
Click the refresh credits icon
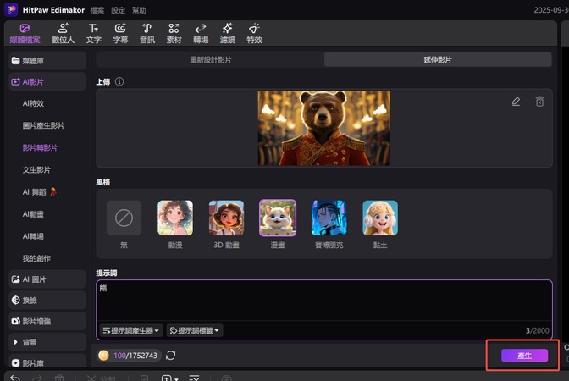coord(171,356)
